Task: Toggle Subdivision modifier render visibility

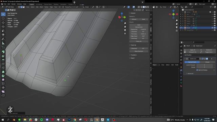Action: click(x=207, y=59)
